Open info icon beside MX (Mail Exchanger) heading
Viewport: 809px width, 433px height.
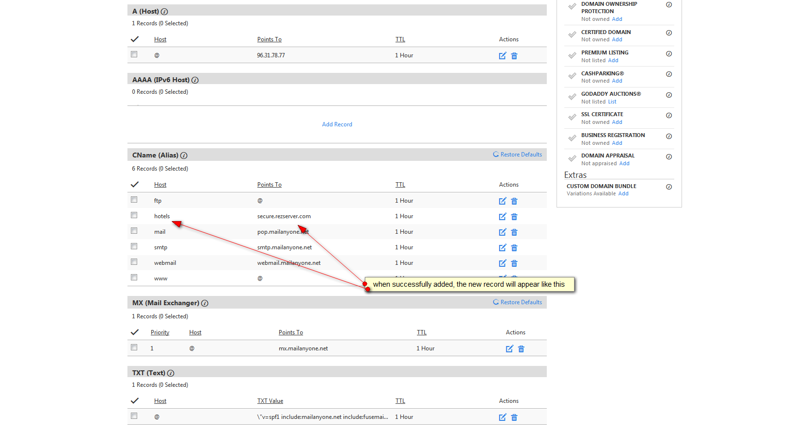pos(205,303)
